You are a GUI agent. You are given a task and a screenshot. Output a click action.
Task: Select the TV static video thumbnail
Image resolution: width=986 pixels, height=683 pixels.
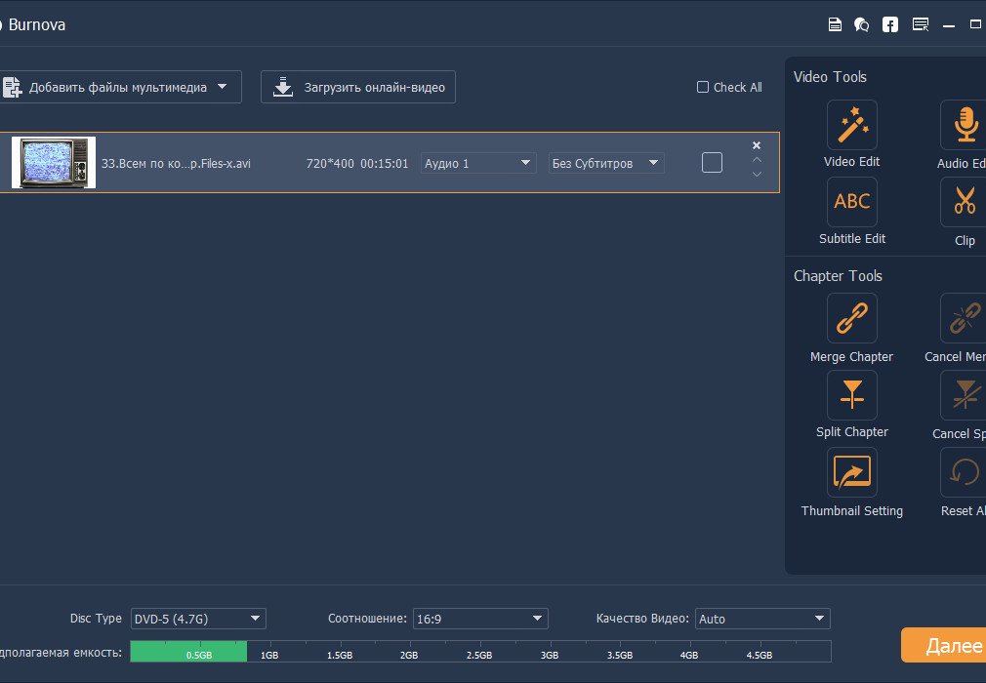click(54, 163)
